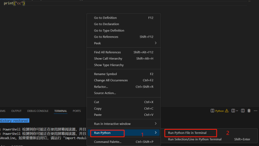
Task: Select Show Type Hierarchy
Action: pos(124,65)
